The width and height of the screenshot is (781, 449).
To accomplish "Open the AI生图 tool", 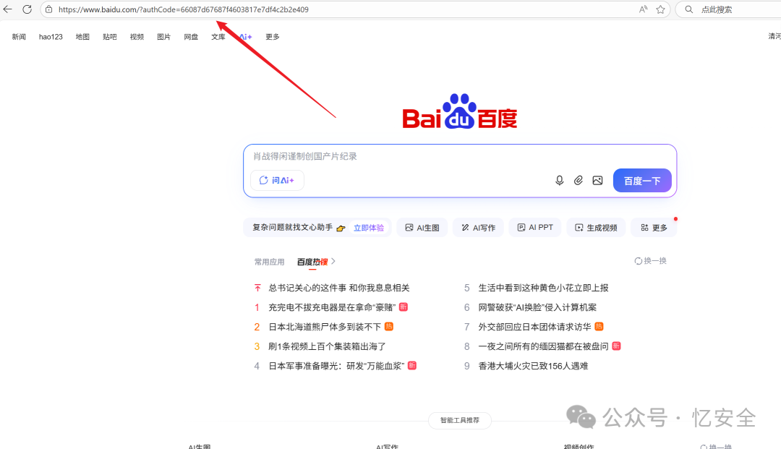I will point(422,228).
